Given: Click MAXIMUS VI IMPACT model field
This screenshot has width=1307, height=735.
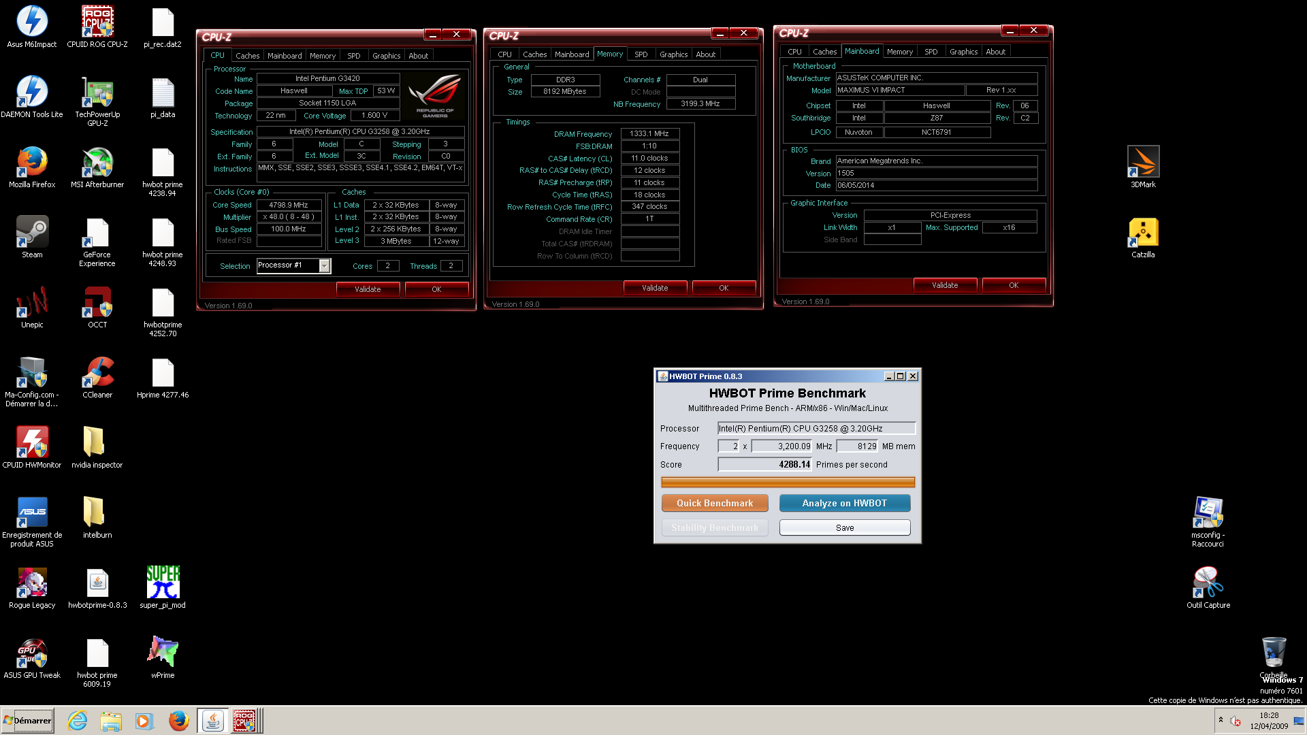Looking at the screenshot, I should click(900, 90).
